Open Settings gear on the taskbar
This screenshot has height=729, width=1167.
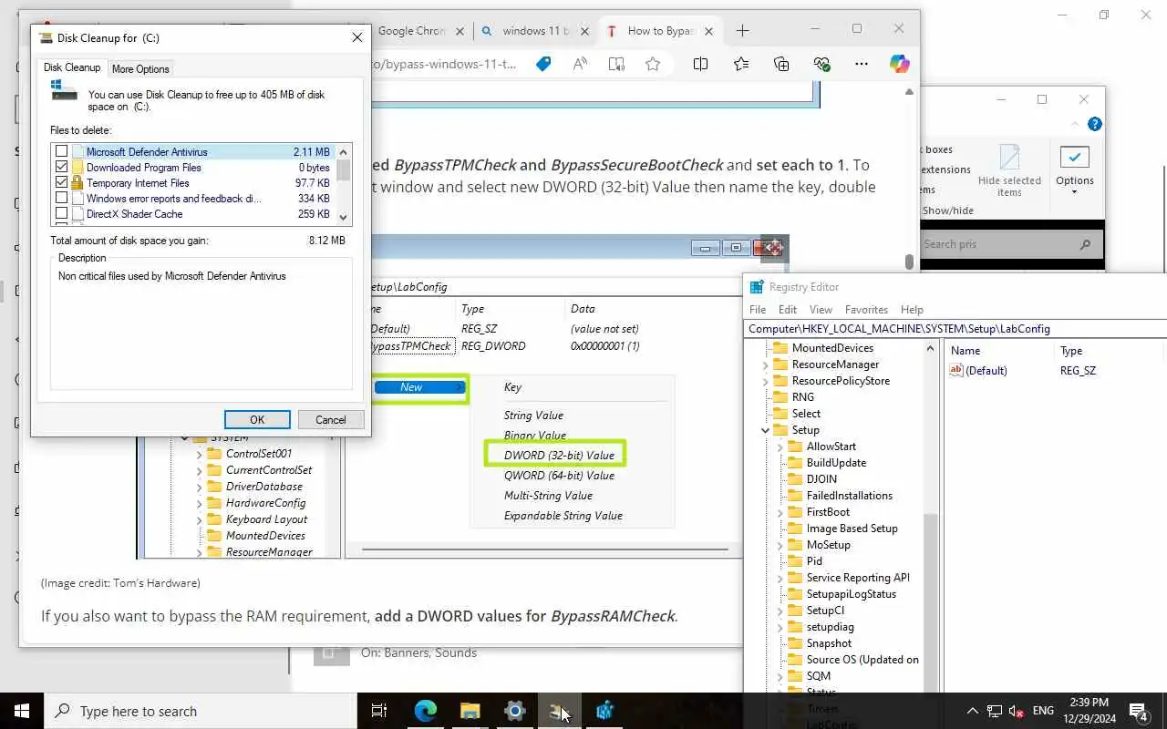point(514,711)
